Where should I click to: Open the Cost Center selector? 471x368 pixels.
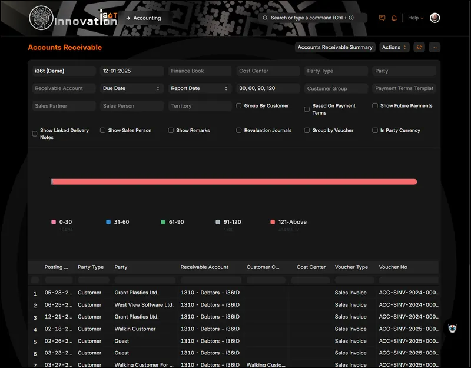pyautogui.click(x=268, y=71)
